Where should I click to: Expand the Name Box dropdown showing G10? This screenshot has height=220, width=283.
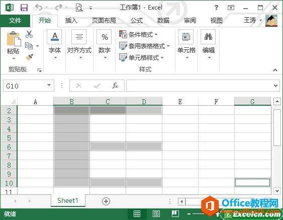[x=49, y=85]
